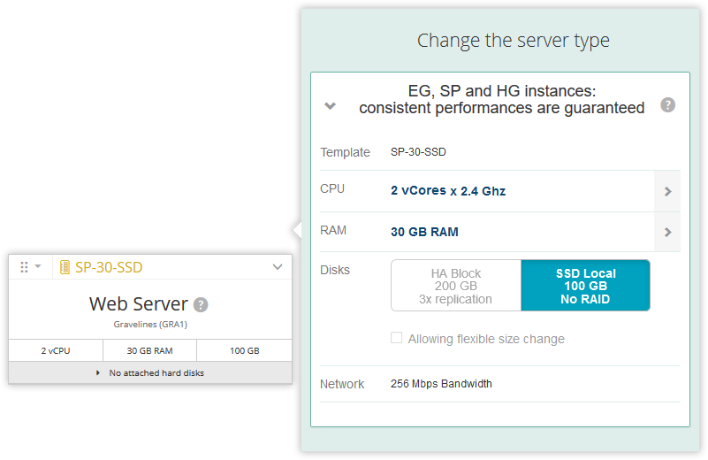
Task: Select HA Block 200 GB disk option
Action: pos(456,286)
